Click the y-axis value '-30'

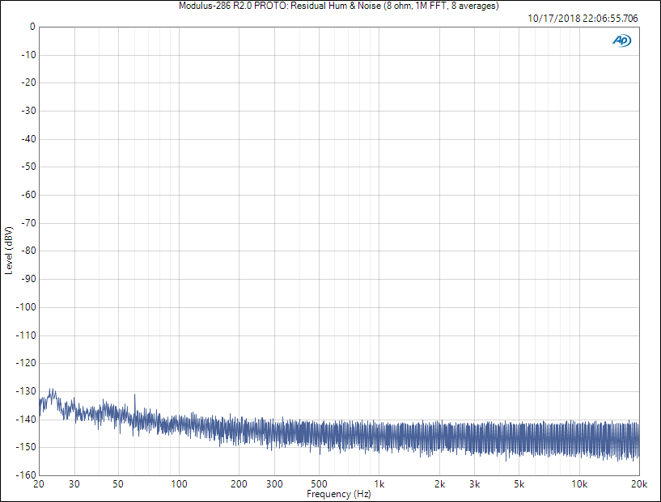29,111
